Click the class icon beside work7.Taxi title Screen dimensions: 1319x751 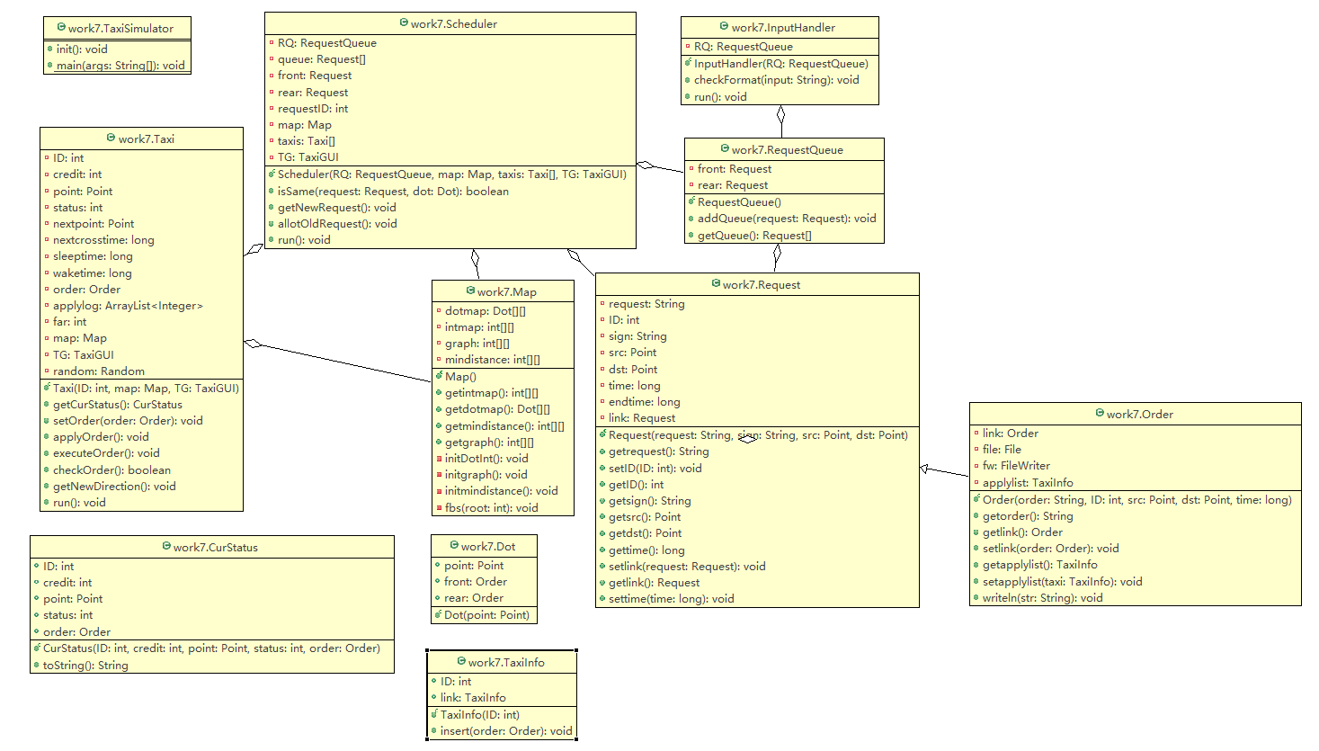click(x=111, y=139)
